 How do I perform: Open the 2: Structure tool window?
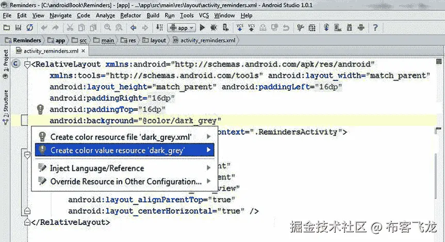click(x=6, y=106)
